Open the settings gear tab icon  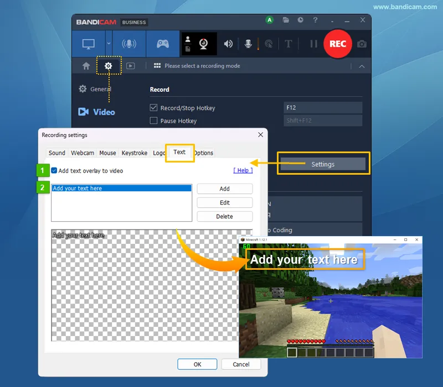[x=108, y=66]
